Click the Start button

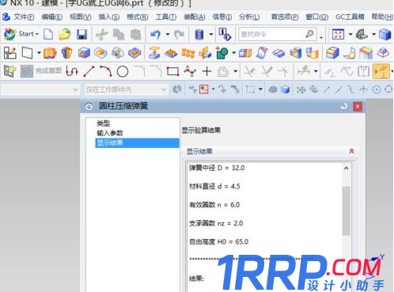pyautogui.click(x=21, y=34)
